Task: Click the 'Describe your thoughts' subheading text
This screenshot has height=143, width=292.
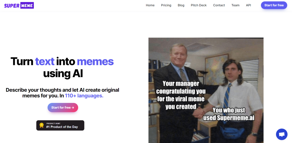Action: point(62,93)
